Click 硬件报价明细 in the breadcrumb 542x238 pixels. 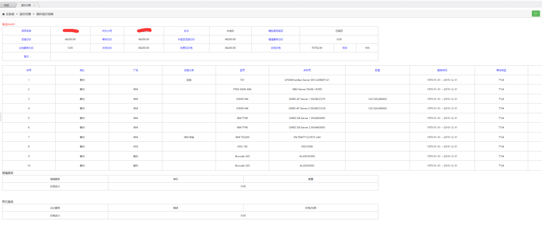coord(45,14)
